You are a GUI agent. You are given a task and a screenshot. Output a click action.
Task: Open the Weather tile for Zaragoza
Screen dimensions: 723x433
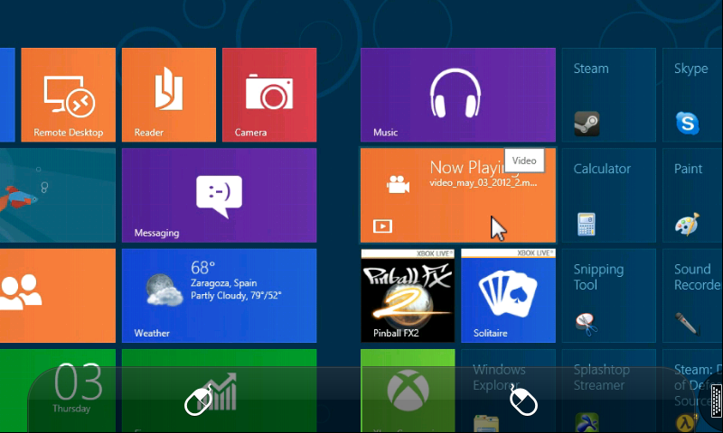219,295
